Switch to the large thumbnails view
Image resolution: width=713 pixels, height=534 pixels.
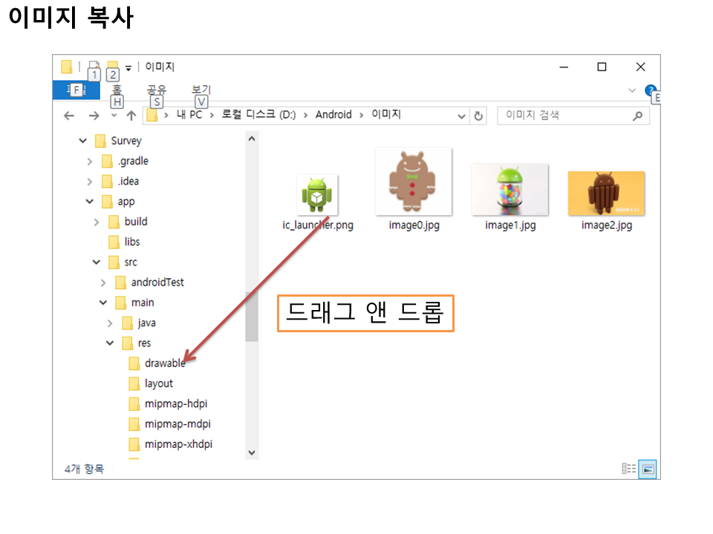click(648, 469)
